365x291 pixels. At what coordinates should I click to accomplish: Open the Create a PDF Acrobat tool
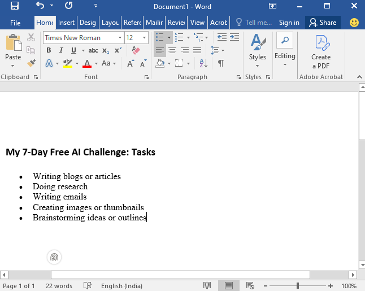[x=321, y=51]
